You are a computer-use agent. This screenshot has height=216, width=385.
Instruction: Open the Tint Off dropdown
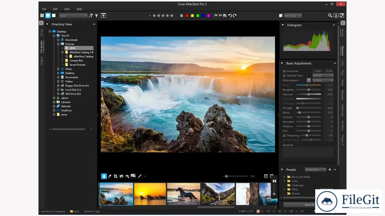pos(323,76)
